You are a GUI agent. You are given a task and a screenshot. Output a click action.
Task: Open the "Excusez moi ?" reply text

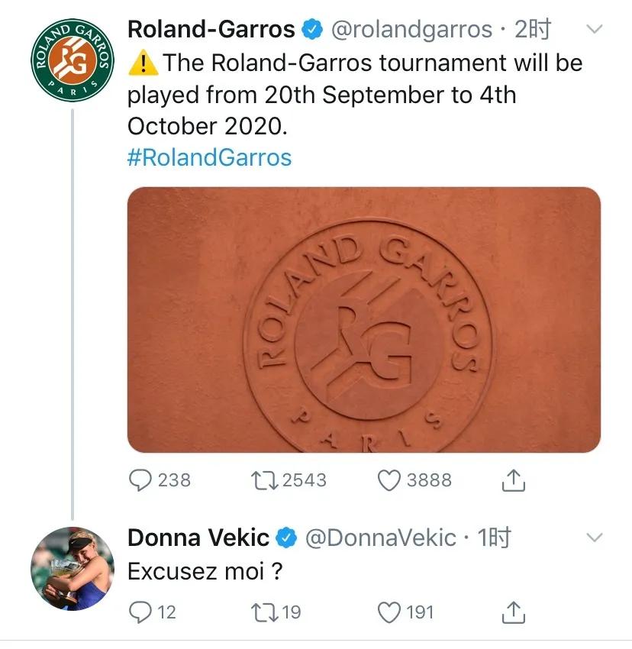pyautogui.click(x=205, y=571)
